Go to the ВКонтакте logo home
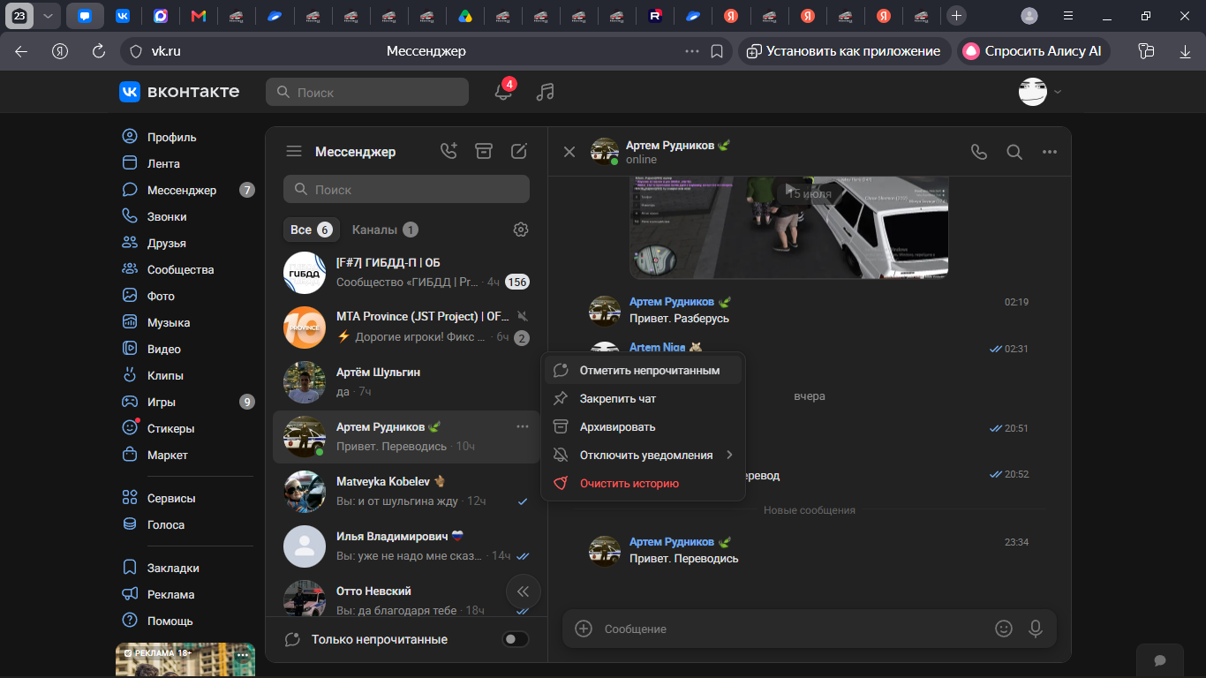This screenshot has height=678, width=1206. [x=179, y=92]
